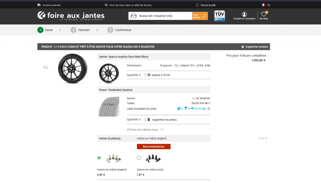Image resolution: width=321 pixels, height=183 pixels.
Task: Open Ma liste link
Action: pyautogui.click(x=264, y=18)
